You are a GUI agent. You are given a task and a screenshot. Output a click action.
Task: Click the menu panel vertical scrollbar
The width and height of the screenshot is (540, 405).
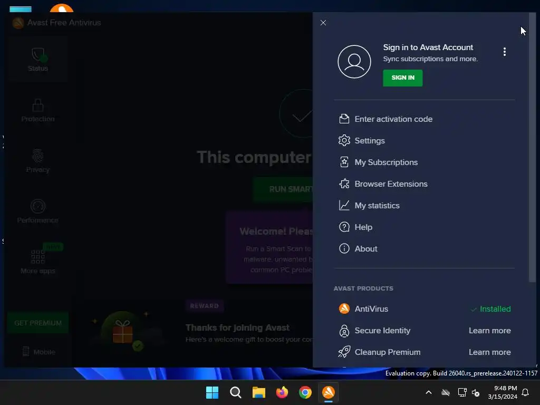(533, 148)
